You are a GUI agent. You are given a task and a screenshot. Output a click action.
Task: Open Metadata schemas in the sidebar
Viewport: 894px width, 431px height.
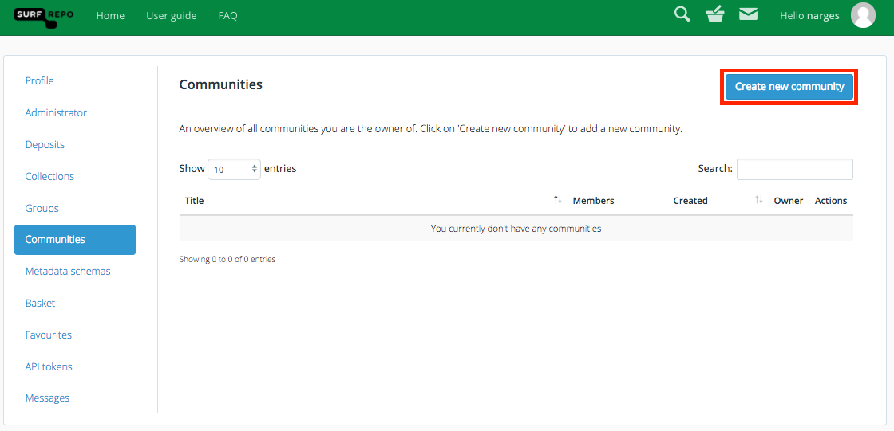click(x=68, y=271)
